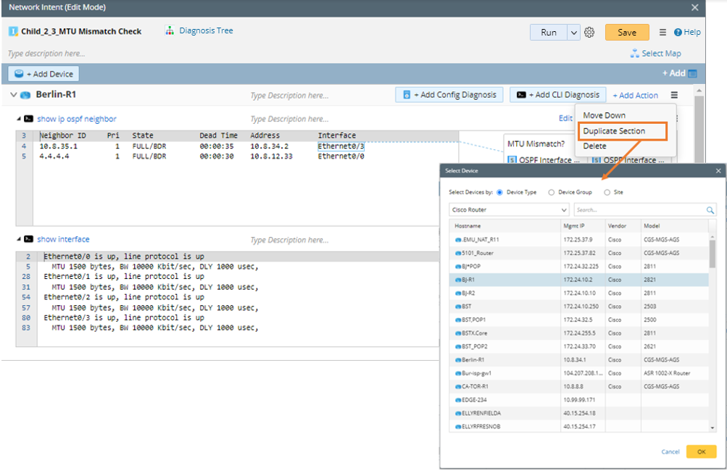The image size is (727, 471).
Task: Open the Run button dropdown arrow
Action: pos(573,33)
